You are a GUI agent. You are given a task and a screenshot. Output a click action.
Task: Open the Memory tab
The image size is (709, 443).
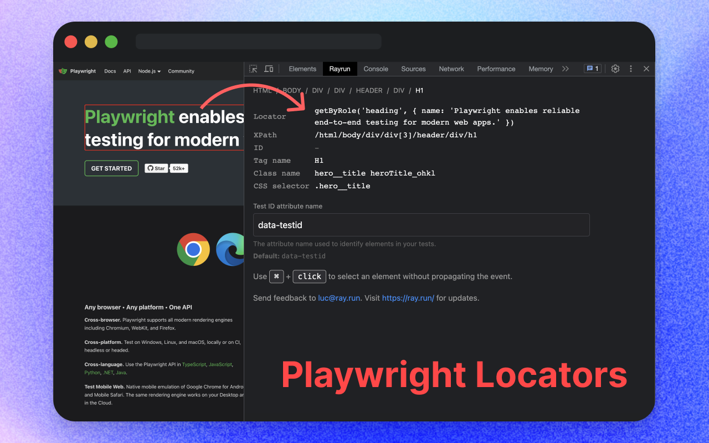pyautogui.click(x=541, y=69)
